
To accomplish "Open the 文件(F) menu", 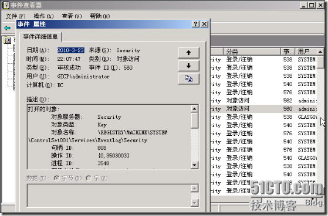I will pos(15,16).
